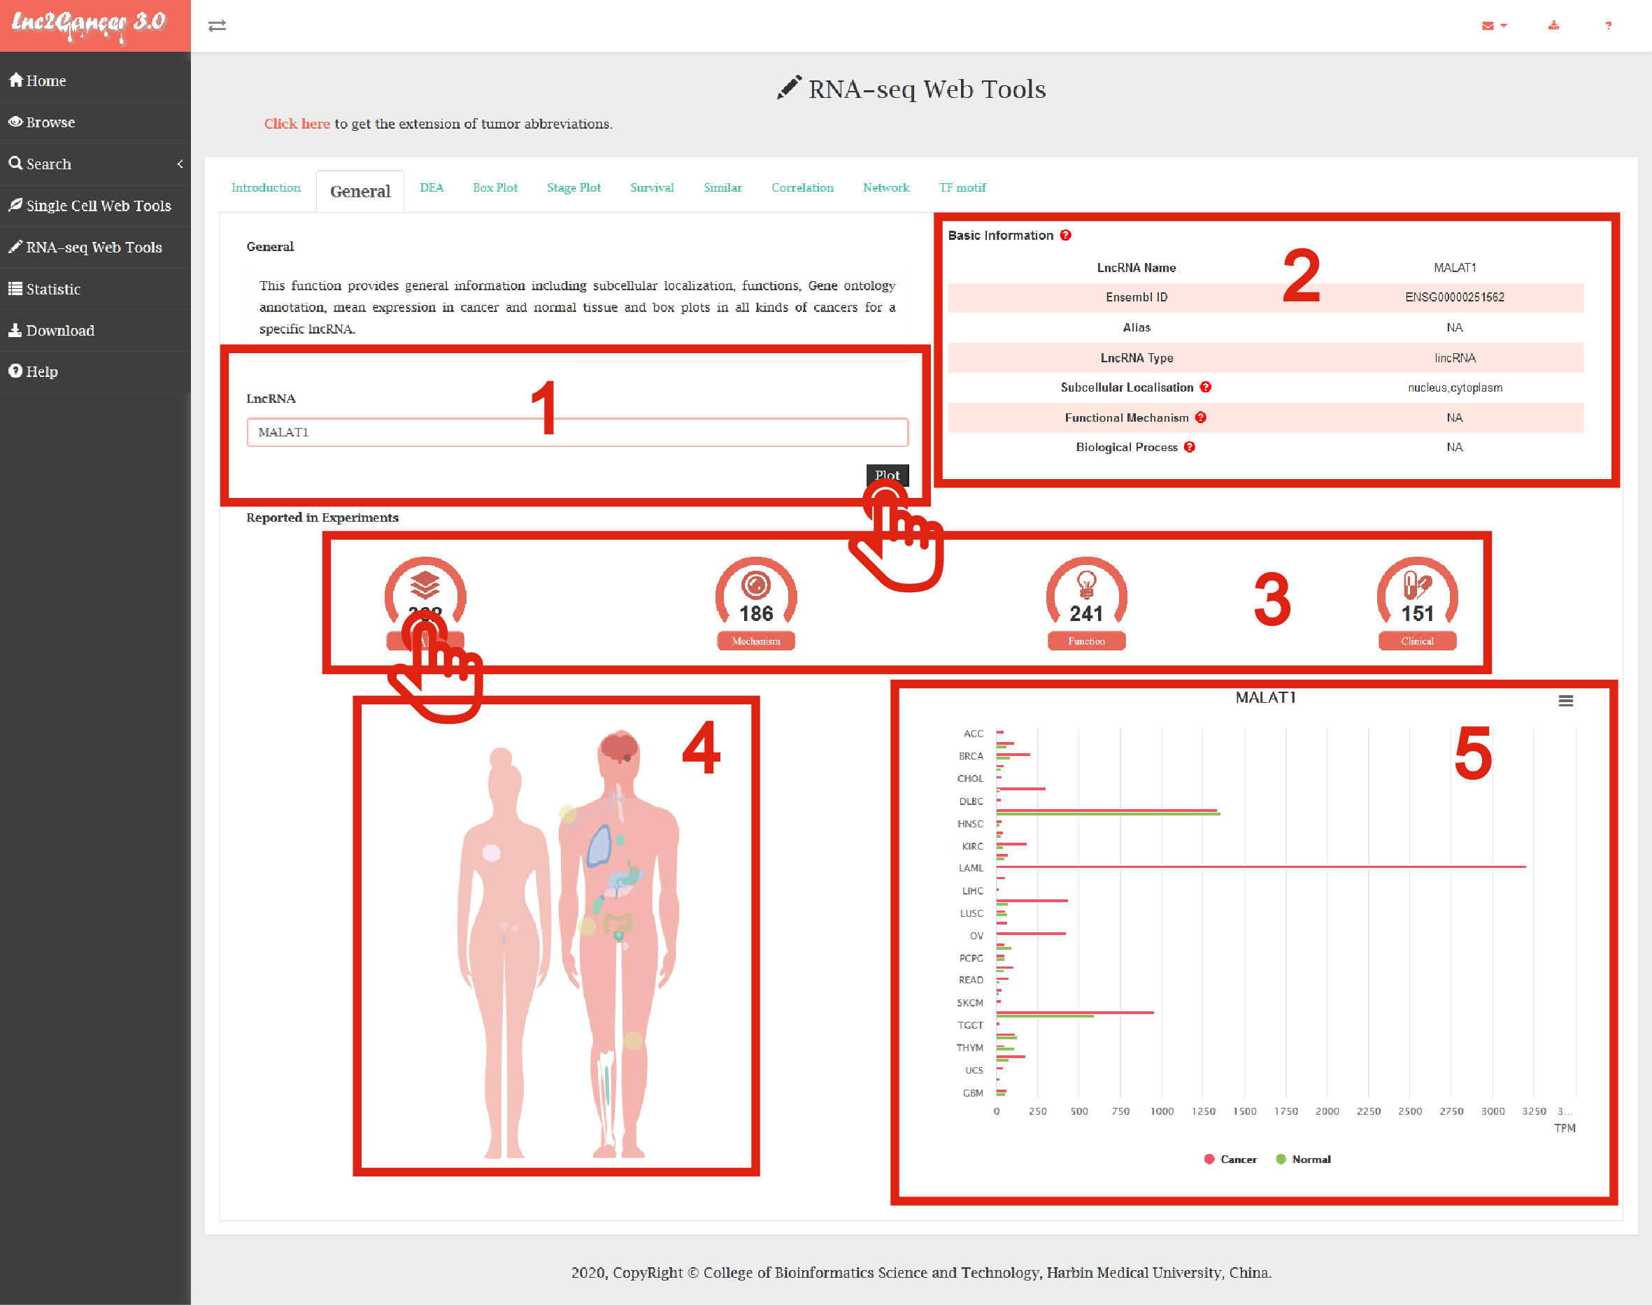Screen dimensions: 1652x1305
Task: Toggle the sidebar collapse arrows icon
Action: (217, 26)
